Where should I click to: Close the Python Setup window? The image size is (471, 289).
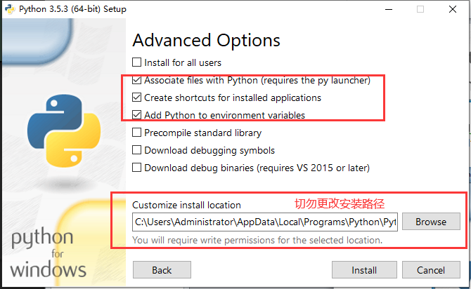[x=453, y=9]
